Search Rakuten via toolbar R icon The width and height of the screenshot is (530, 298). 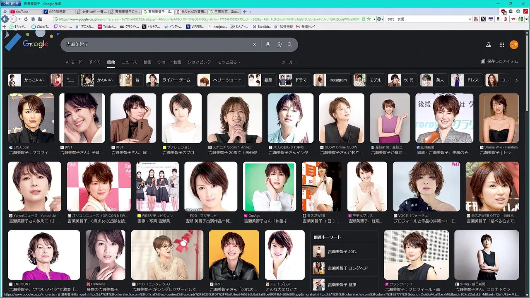point(506,19)
